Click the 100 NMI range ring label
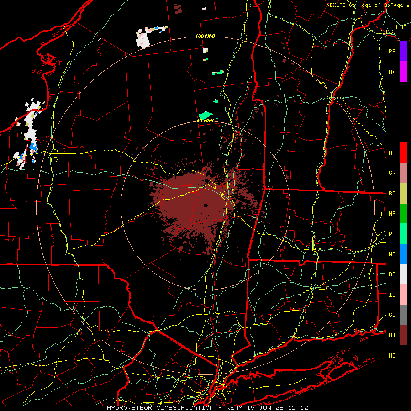 pos(205,36)
